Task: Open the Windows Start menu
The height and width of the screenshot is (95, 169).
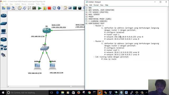Action: click(x=3, y=93)
